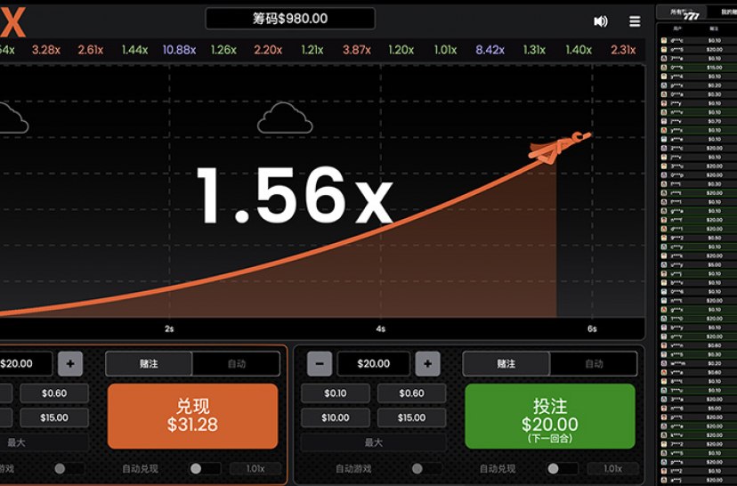Cash out with 兑现 $31.28 button
Image resolution: width=737 pixels, height=486 pixels.
pos(193,416)
